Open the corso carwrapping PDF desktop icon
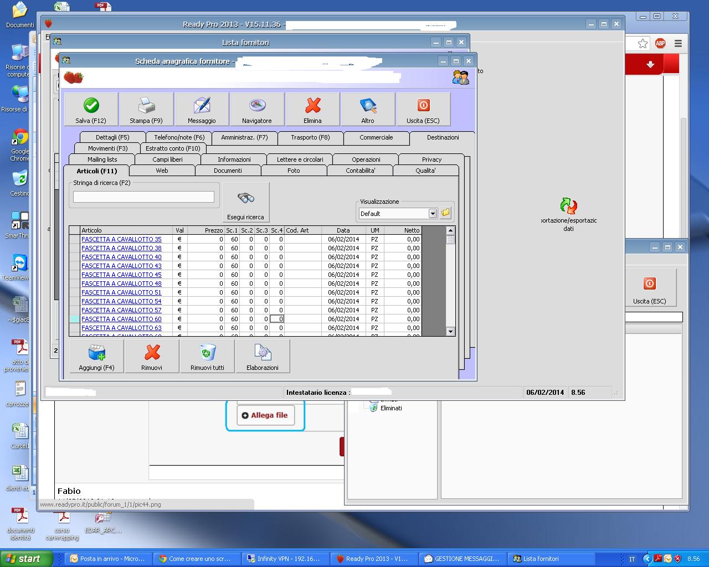709x567 pixels. (x=62, y=525)
